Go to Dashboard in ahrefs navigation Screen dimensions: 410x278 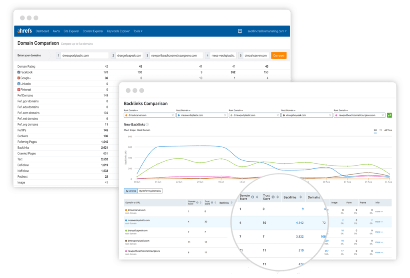(x=42, y=31)
